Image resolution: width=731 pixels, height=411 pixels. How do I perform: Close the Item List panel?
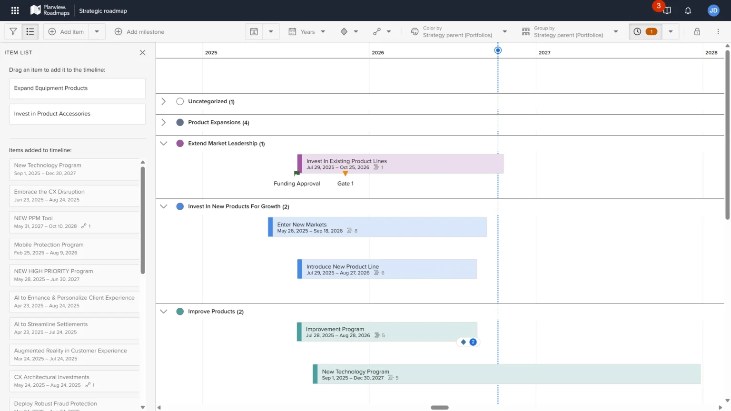[x=142, y=52]
